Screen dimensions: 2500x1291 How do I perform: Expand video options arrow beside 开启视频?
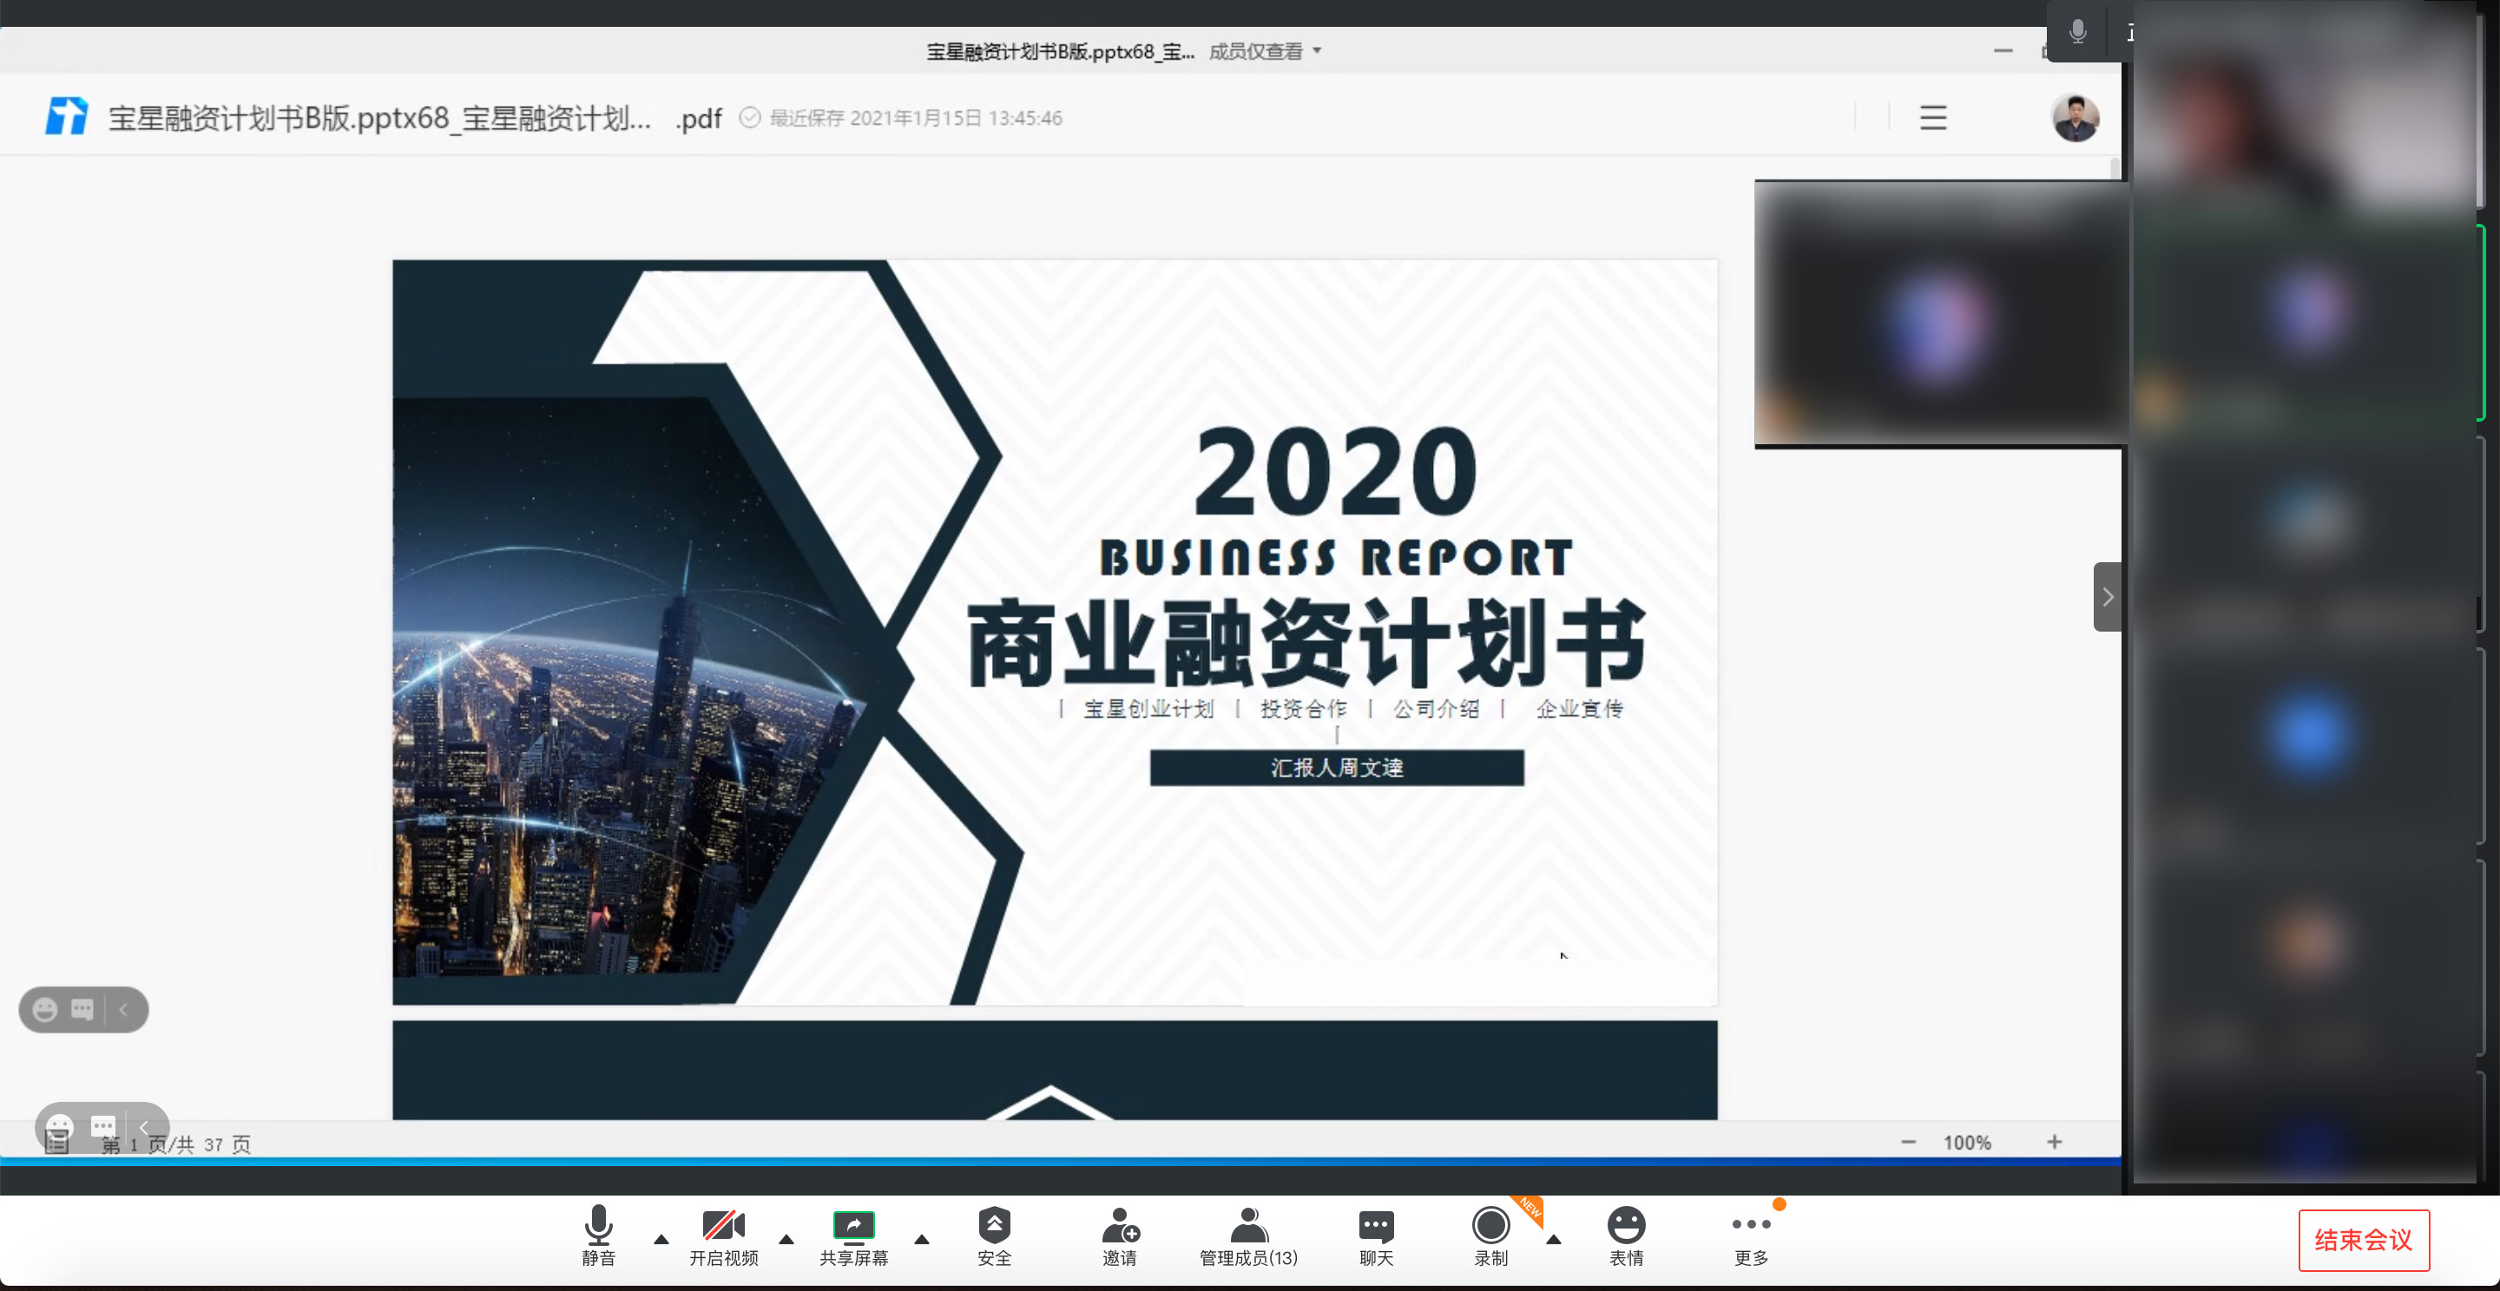pos(786,1239)
